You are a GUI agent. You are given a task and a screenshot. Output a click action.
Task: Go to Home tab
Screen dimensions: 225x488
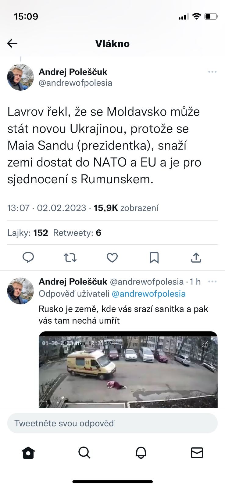[x=28, y=453]
